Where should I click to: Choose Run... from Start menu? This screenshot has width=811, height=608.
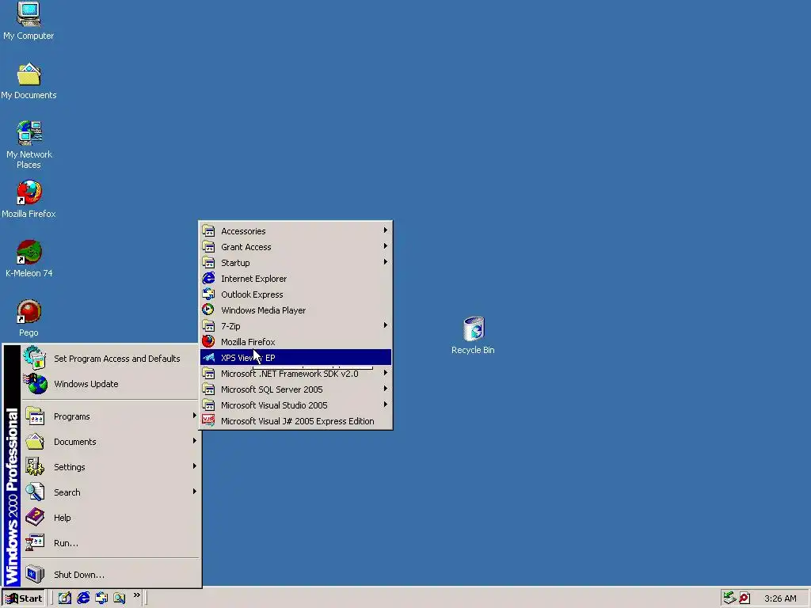110,543
